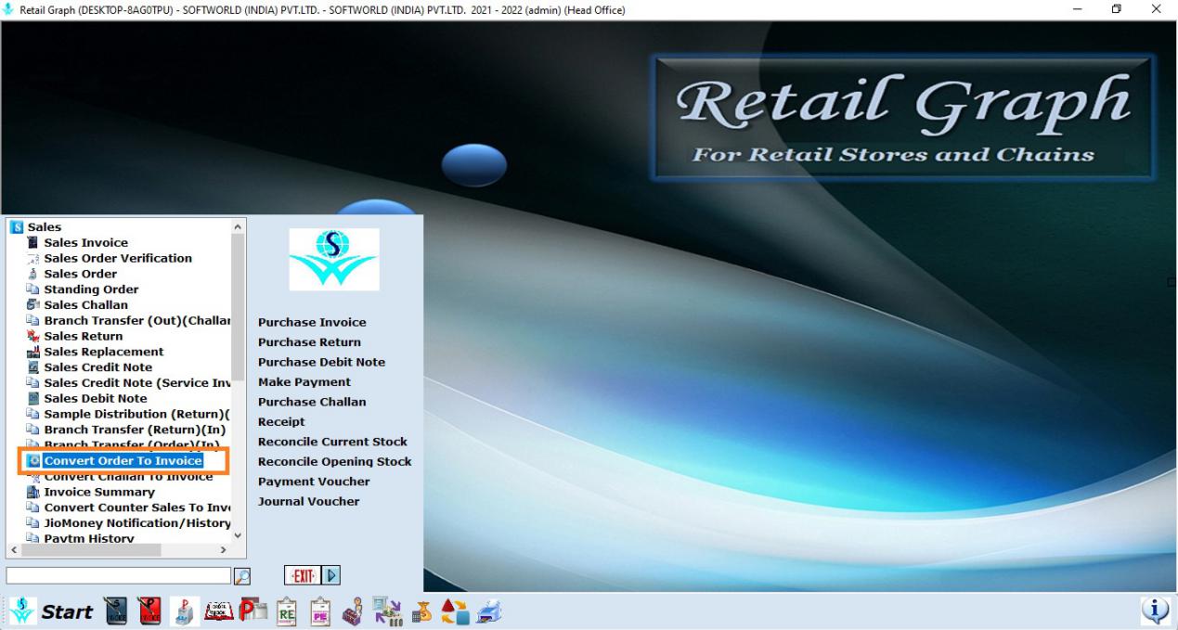
Task: Open the Purchase Return shortcut
Action: pyautogui.click(x=309, y=342)
